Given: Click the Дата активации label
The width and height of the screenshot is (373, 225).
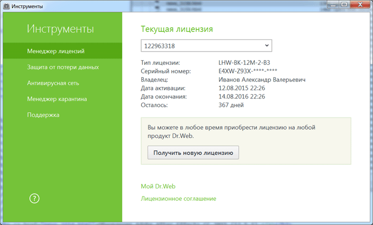Looking at the screenshot, I should 163,88.
